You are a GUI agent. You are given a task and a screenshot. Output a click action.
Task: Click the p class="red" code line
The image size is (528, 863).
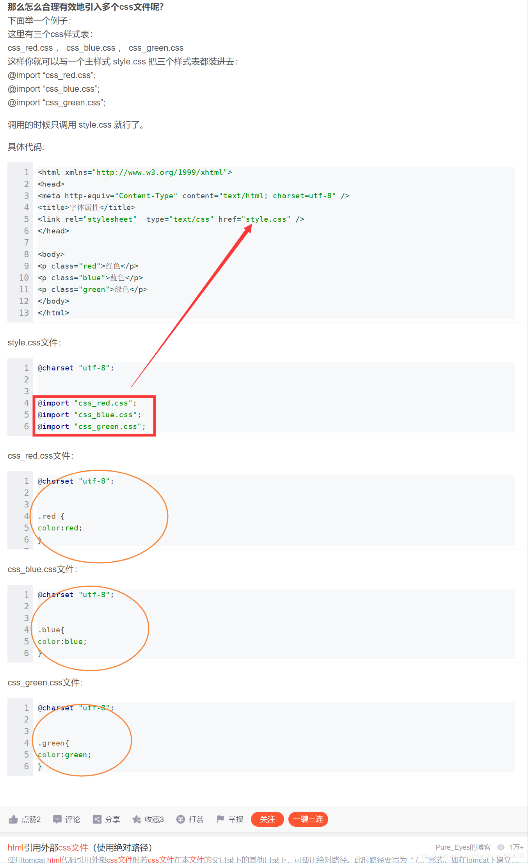88,266
